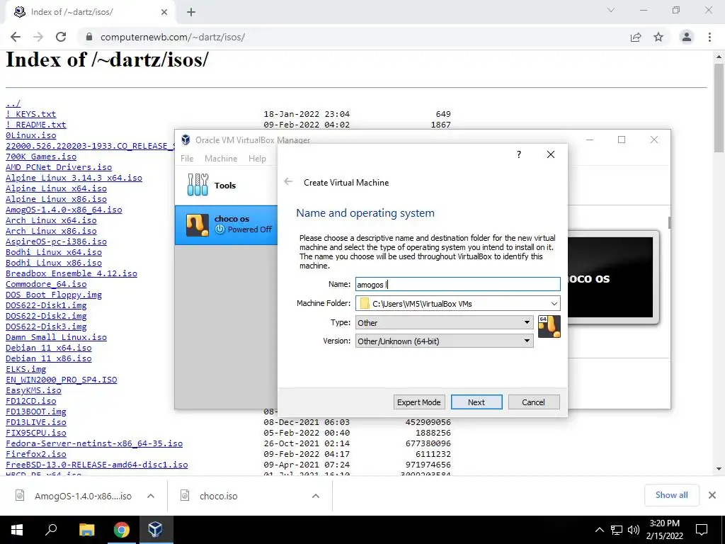
Task: Open the choco.iso download item
Action: 218,496
